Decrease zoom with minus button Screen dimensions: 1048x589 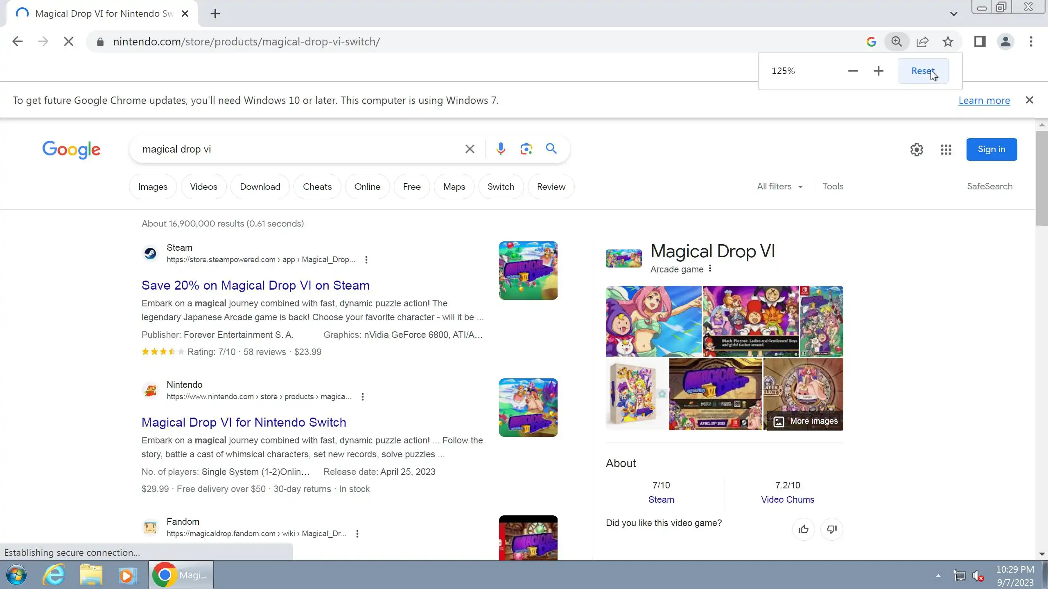click(x=853, y=71)
